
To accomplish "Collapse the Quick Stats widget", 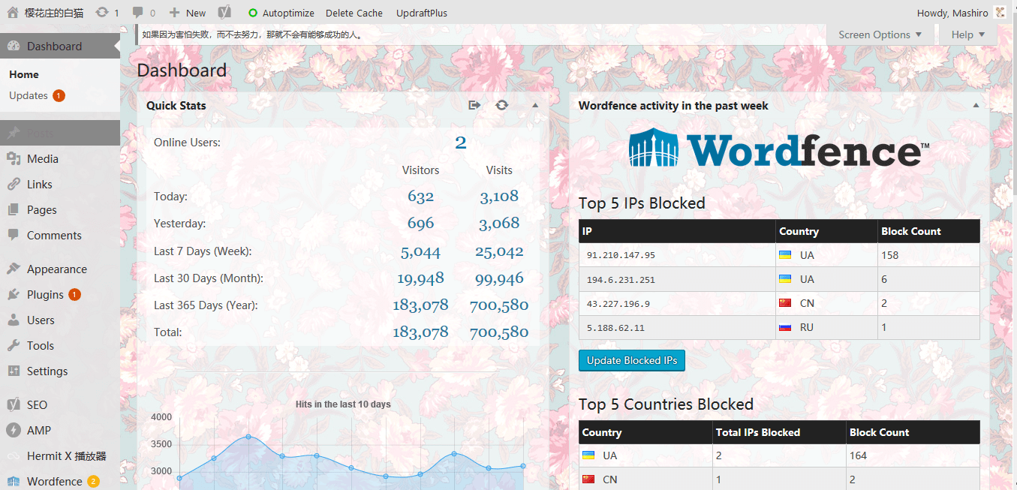I will [x=535, y=105].
